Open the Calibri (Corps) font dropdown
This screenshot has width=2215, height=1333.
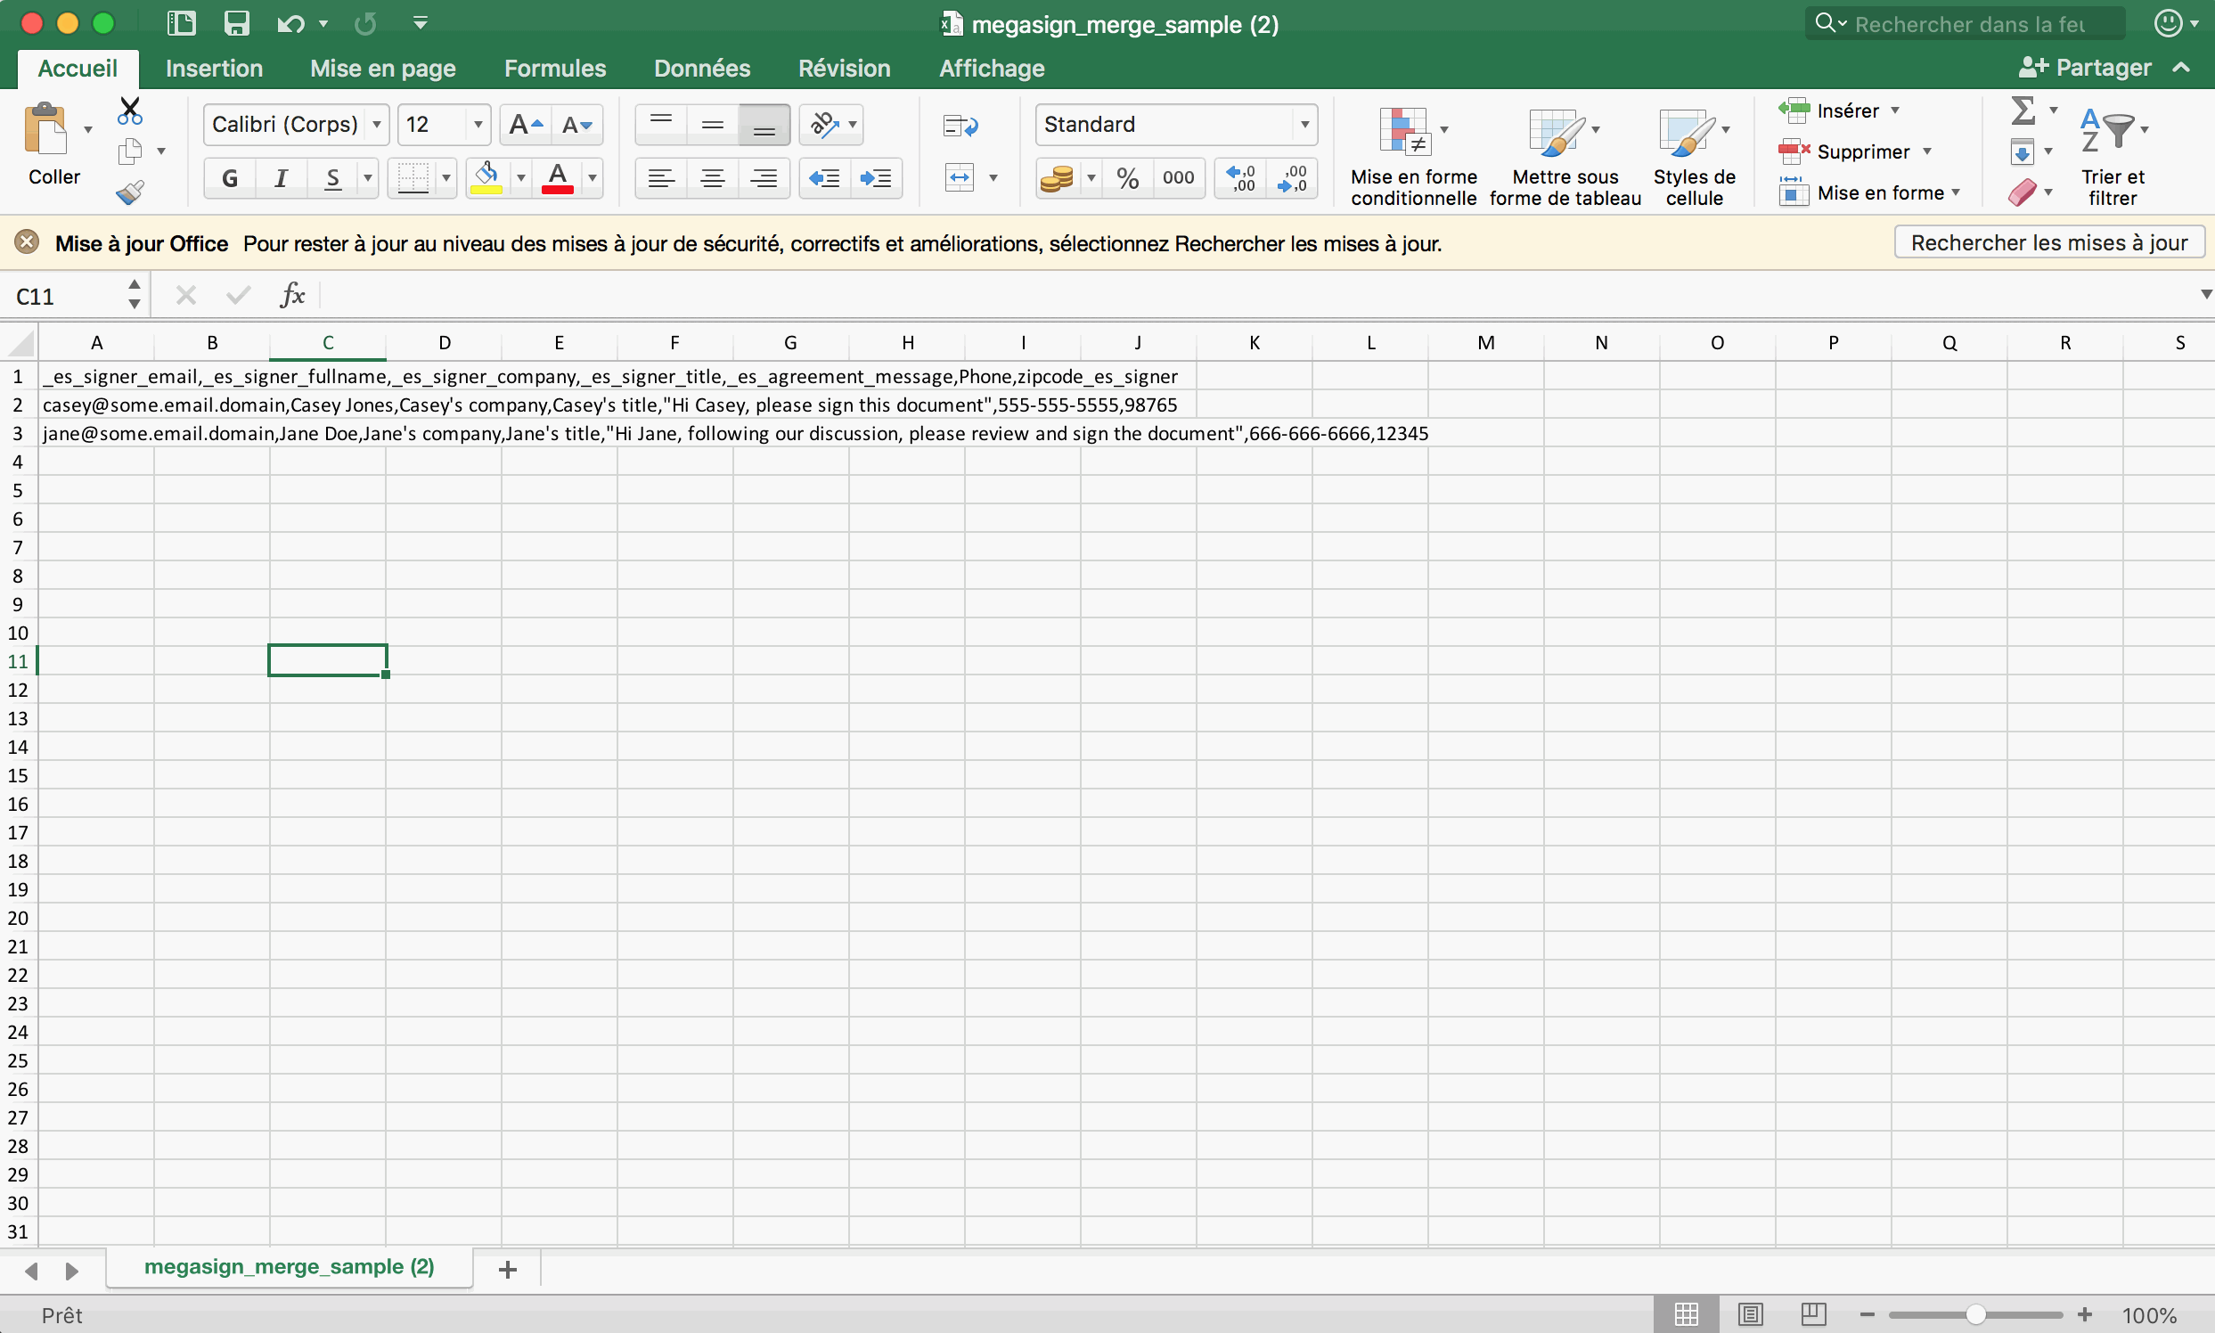pos(377,125)
